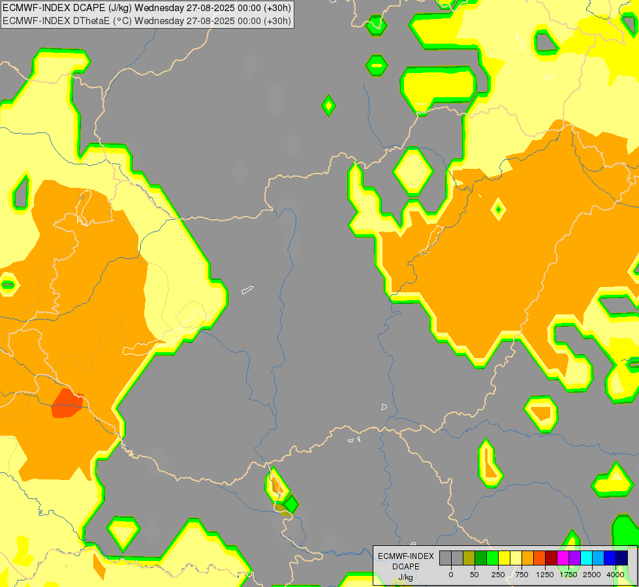The width and height of the screenshot is (639, 587).
Task: Click the 'DCAPE' label in the legend box
Action: (406, 567)
